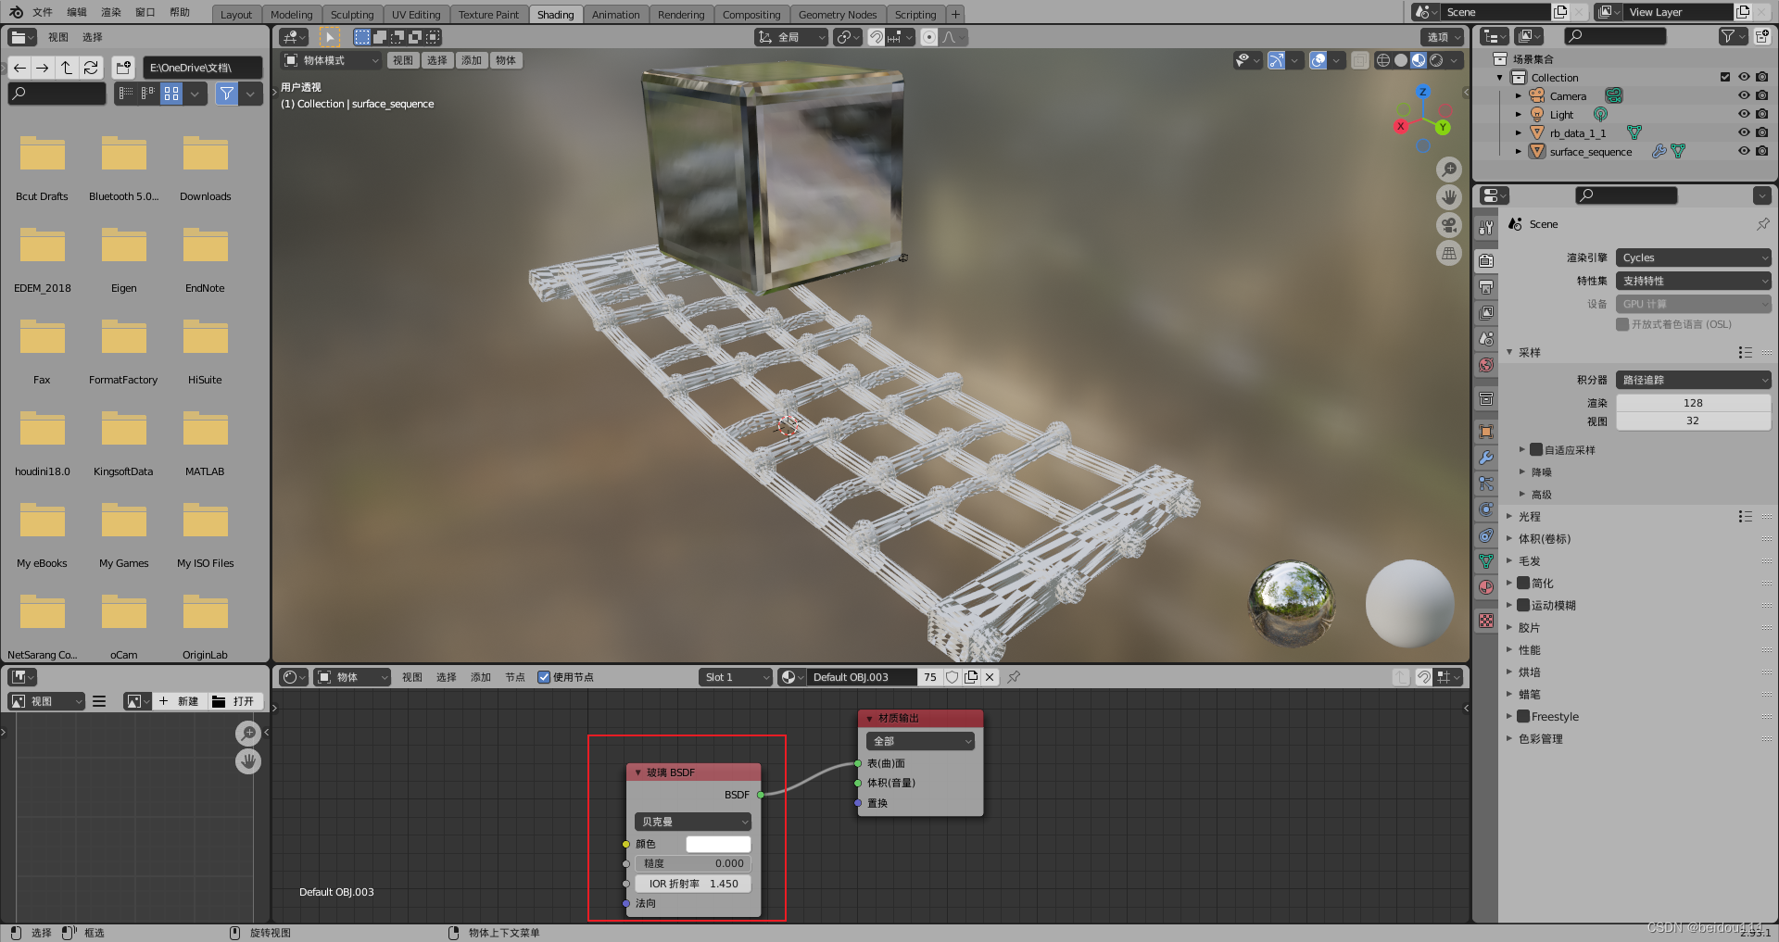The image size is (1779, 942).
Task: Disable surface_sequence in renders
Action: 1761,151
